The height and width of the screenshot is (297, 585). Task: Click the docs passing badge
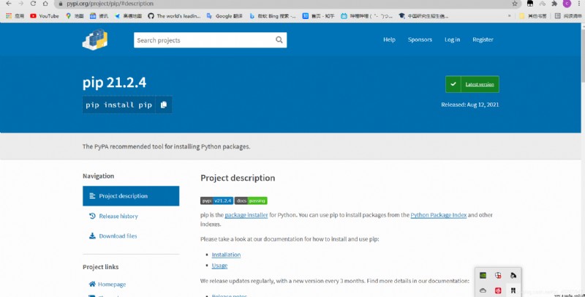(251, 200)
